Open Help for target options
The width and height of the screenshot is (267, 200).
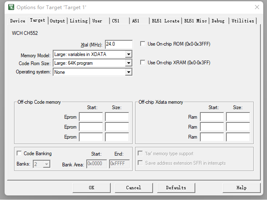click(241, 188)
